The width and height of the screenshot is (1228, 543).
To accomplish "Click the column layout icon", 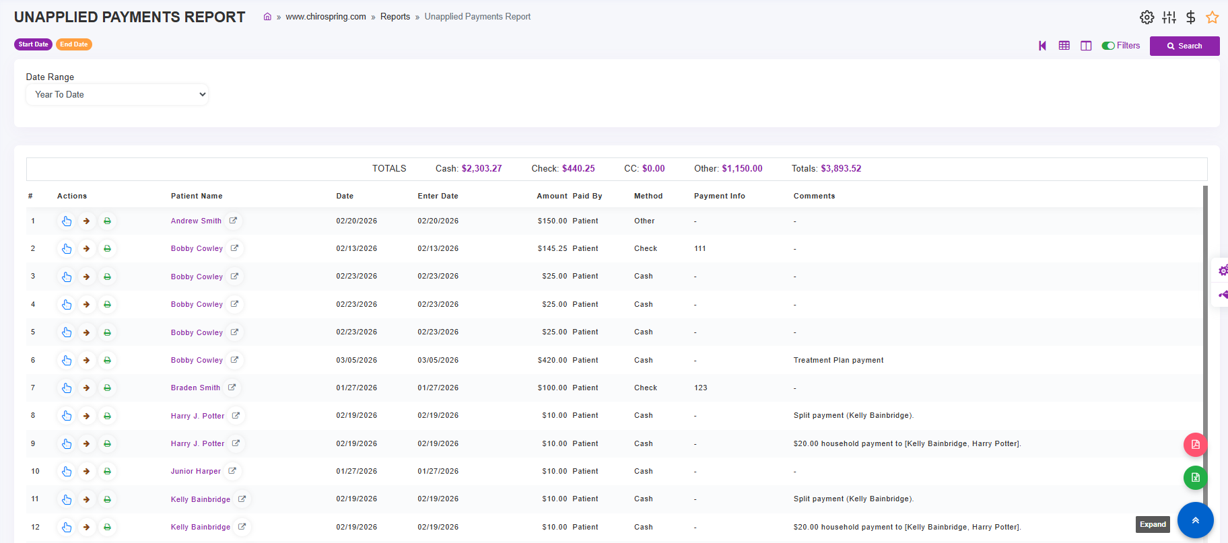I will point(1086,46).
